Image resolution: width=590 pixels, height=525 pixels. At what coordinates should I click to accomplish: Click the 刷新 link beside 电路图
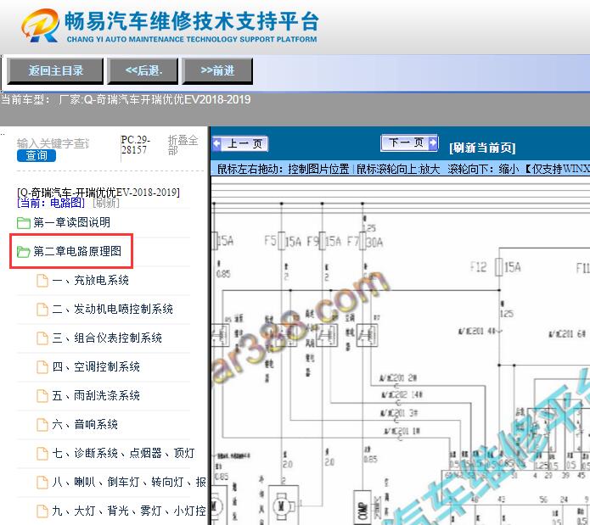pyautogui.click(x=106, y=203)
